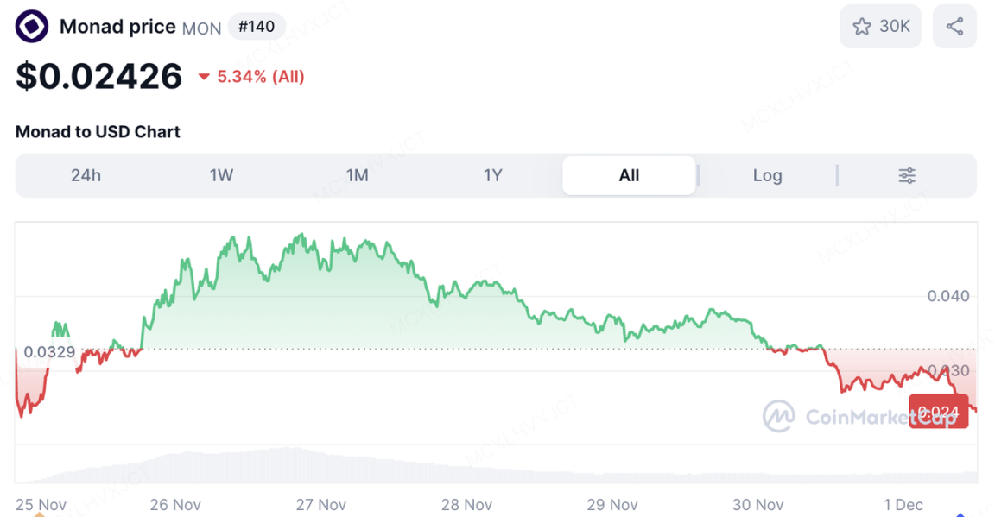Screen dimensions: 995x517
Task: Click the 0.0329 opening price label
Action: [49, 352]
